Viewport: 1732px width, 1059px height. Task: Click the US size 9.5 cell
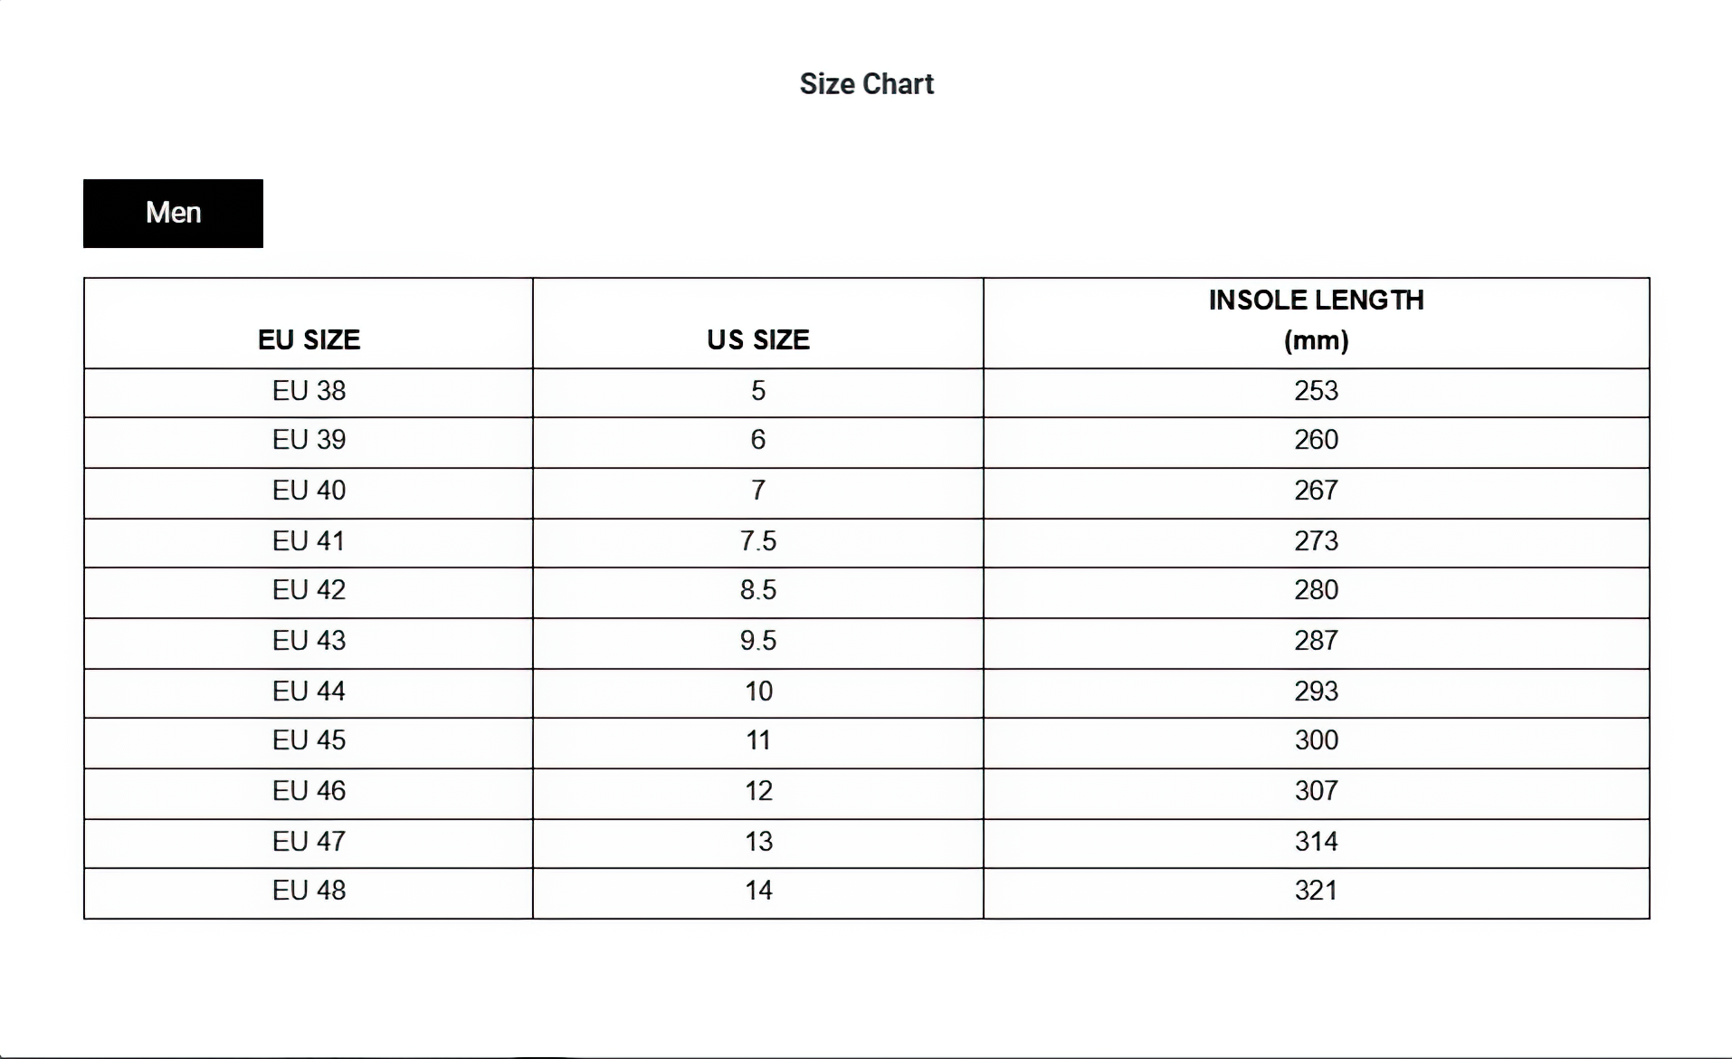pos(758,641)
